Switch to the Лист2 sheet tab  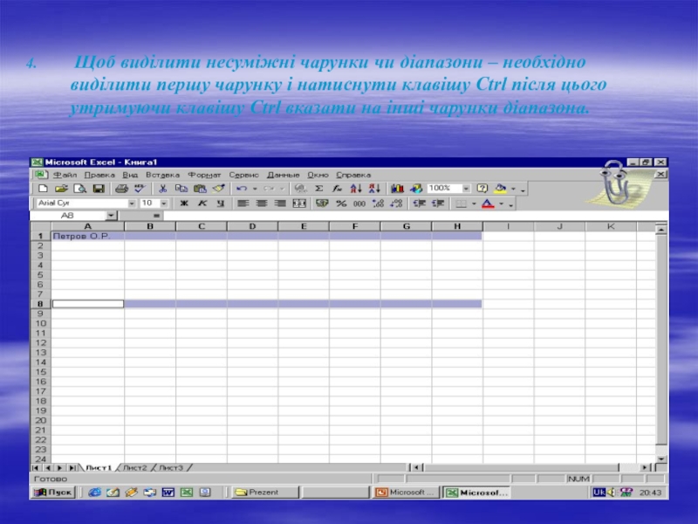(x=135, y=467)
